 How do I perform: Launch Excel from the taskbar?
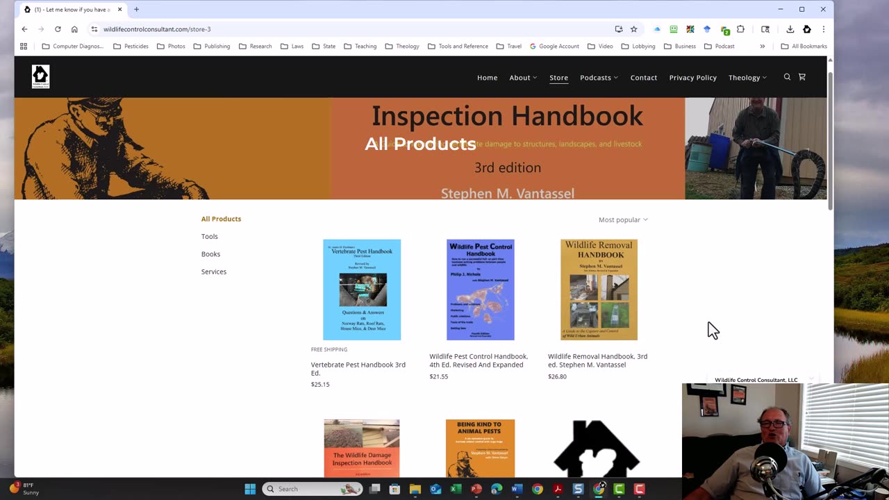456,489
